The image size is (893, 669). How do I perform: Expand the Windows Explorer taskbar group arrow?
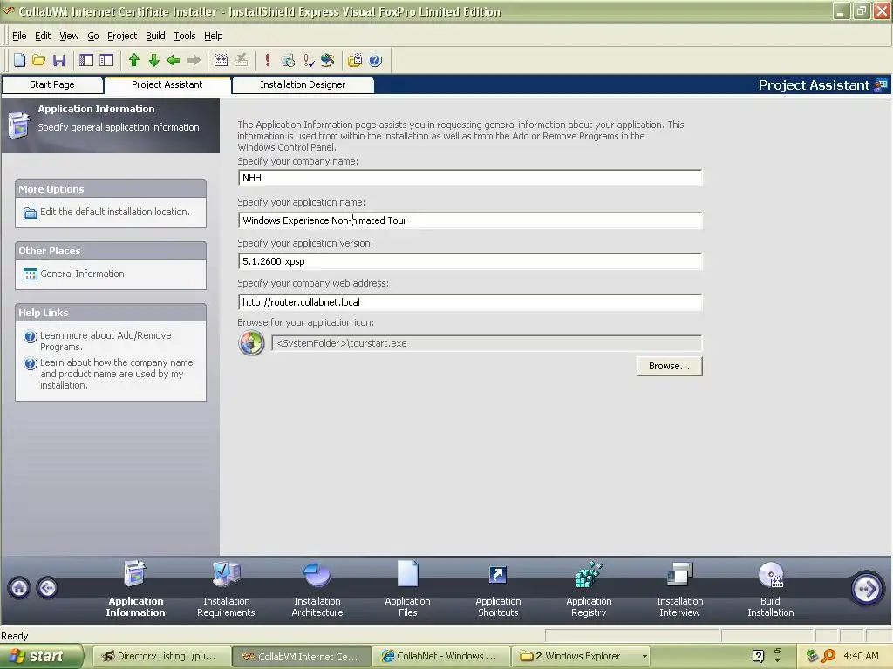click(x=644, y=656)
